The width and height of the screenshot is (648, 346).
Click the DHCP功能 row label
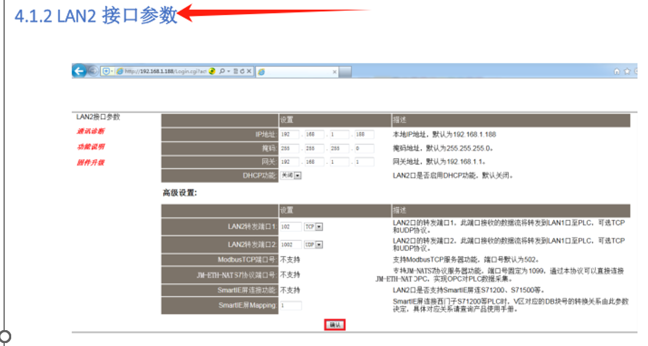(x=259, y=176)
